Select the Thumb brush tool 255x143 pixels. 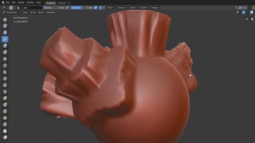pos(5,111)
